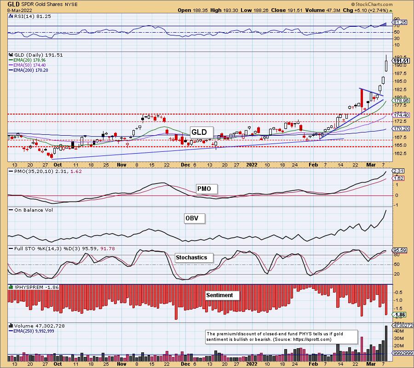Screen dimensions: 414x368
Task: Click the boxed PMO annotation label
Action: point(207,189)
